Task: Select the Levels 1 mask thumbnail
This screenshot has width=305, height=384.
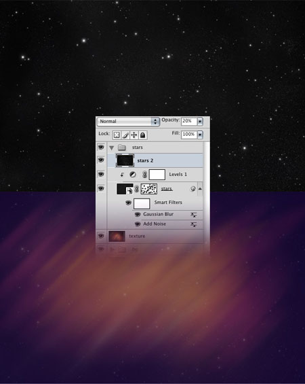Action: point(157,175)
